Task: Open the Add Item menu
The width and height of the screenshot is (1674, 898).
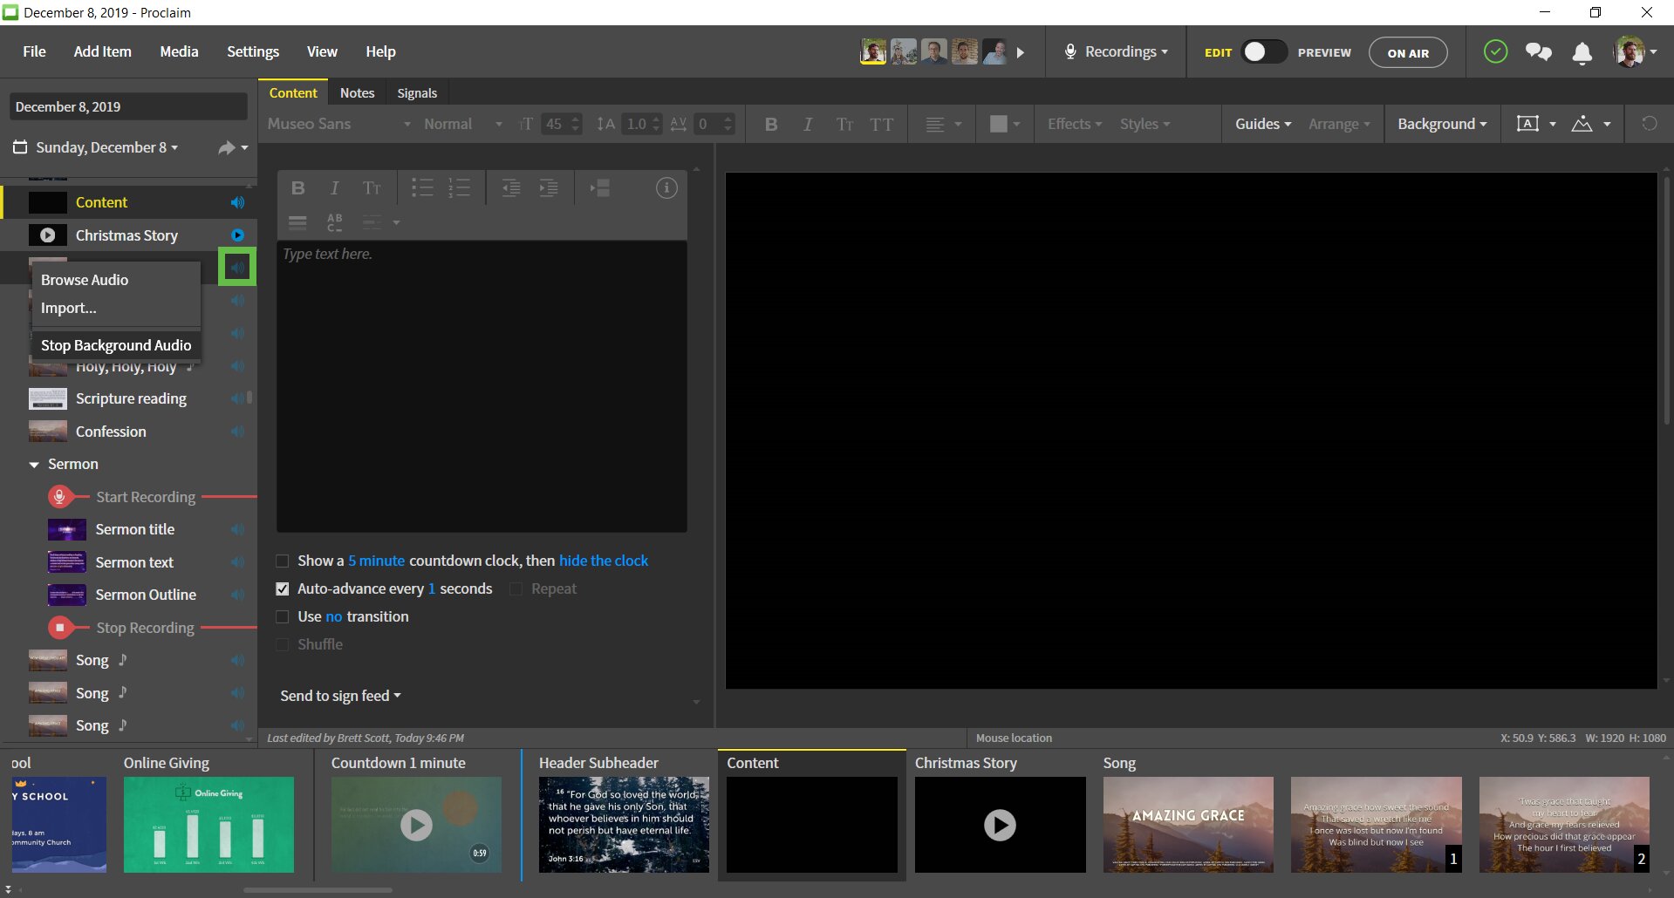Action: pos(102,51)
